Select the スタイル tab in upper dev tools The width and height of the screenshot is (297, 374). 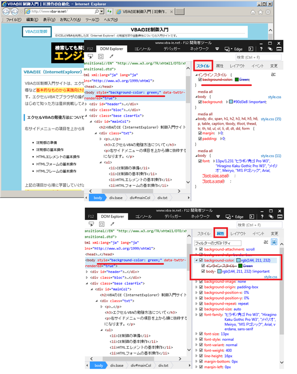click(x=203, y=66)
